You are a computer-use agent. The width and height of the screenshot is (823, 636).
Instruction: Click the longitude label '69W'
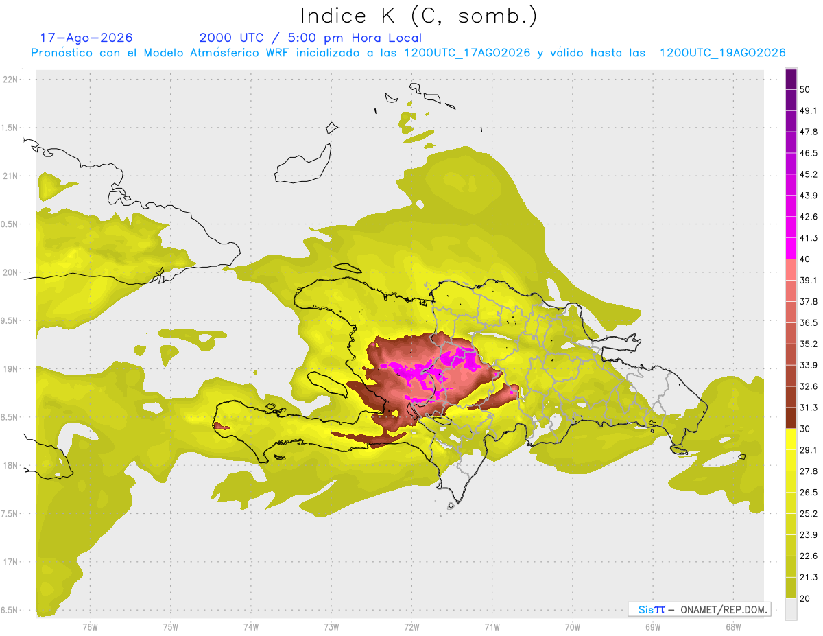(653, 626)
